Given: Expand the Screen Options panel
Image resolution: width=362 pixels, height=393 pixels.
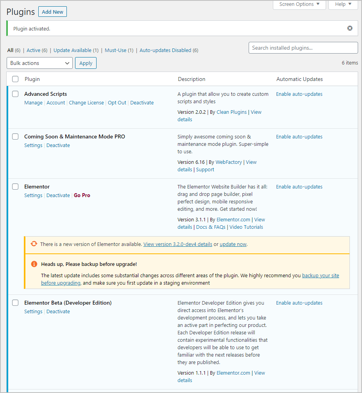Looking at the screenshot, I should tap(299, 4).
